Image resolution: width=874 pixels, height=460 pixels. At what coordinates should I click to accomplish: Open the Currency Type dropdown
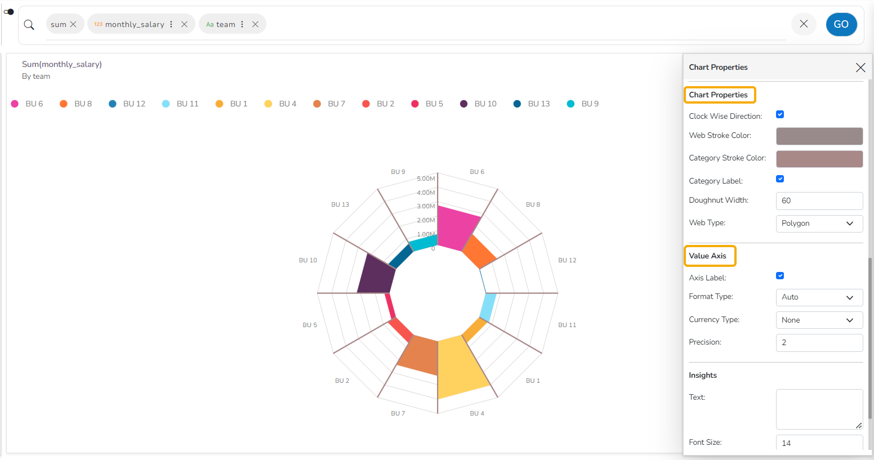(819, 320)
